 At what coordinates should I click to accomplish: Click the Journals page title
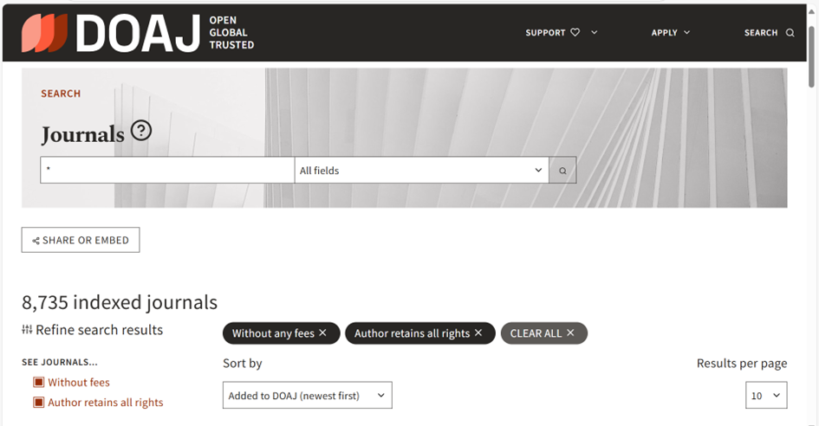coord(82,135)
